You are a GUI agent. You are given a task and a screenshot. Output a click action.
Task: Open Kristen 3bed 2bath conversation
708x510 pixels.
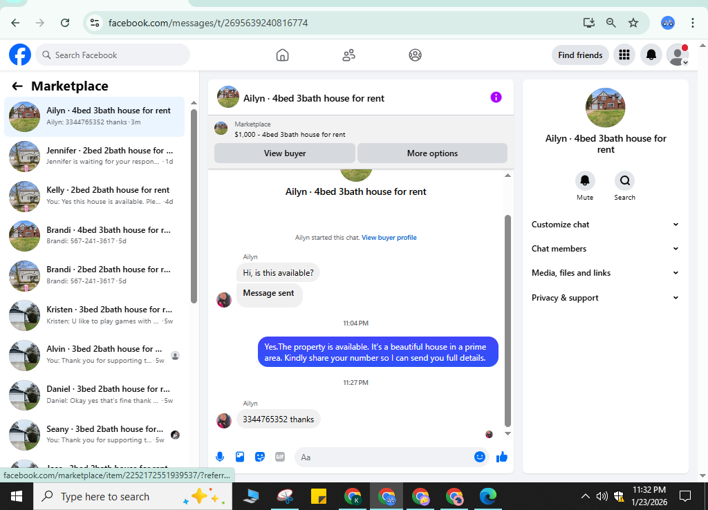point(94,315)
